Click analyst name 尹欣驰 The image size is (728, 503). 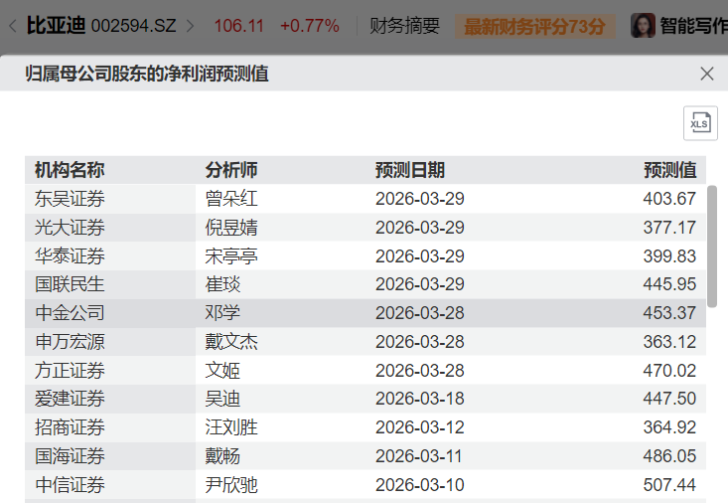pyautogui.click(x=231, y=485)
